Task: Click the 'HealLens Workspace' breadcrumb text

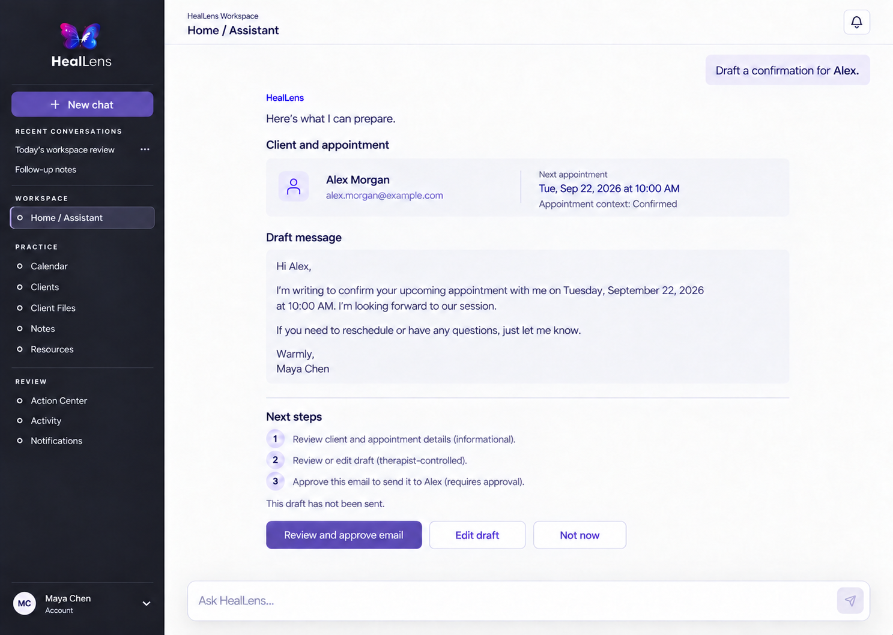Action: click(x=223, y=16)
